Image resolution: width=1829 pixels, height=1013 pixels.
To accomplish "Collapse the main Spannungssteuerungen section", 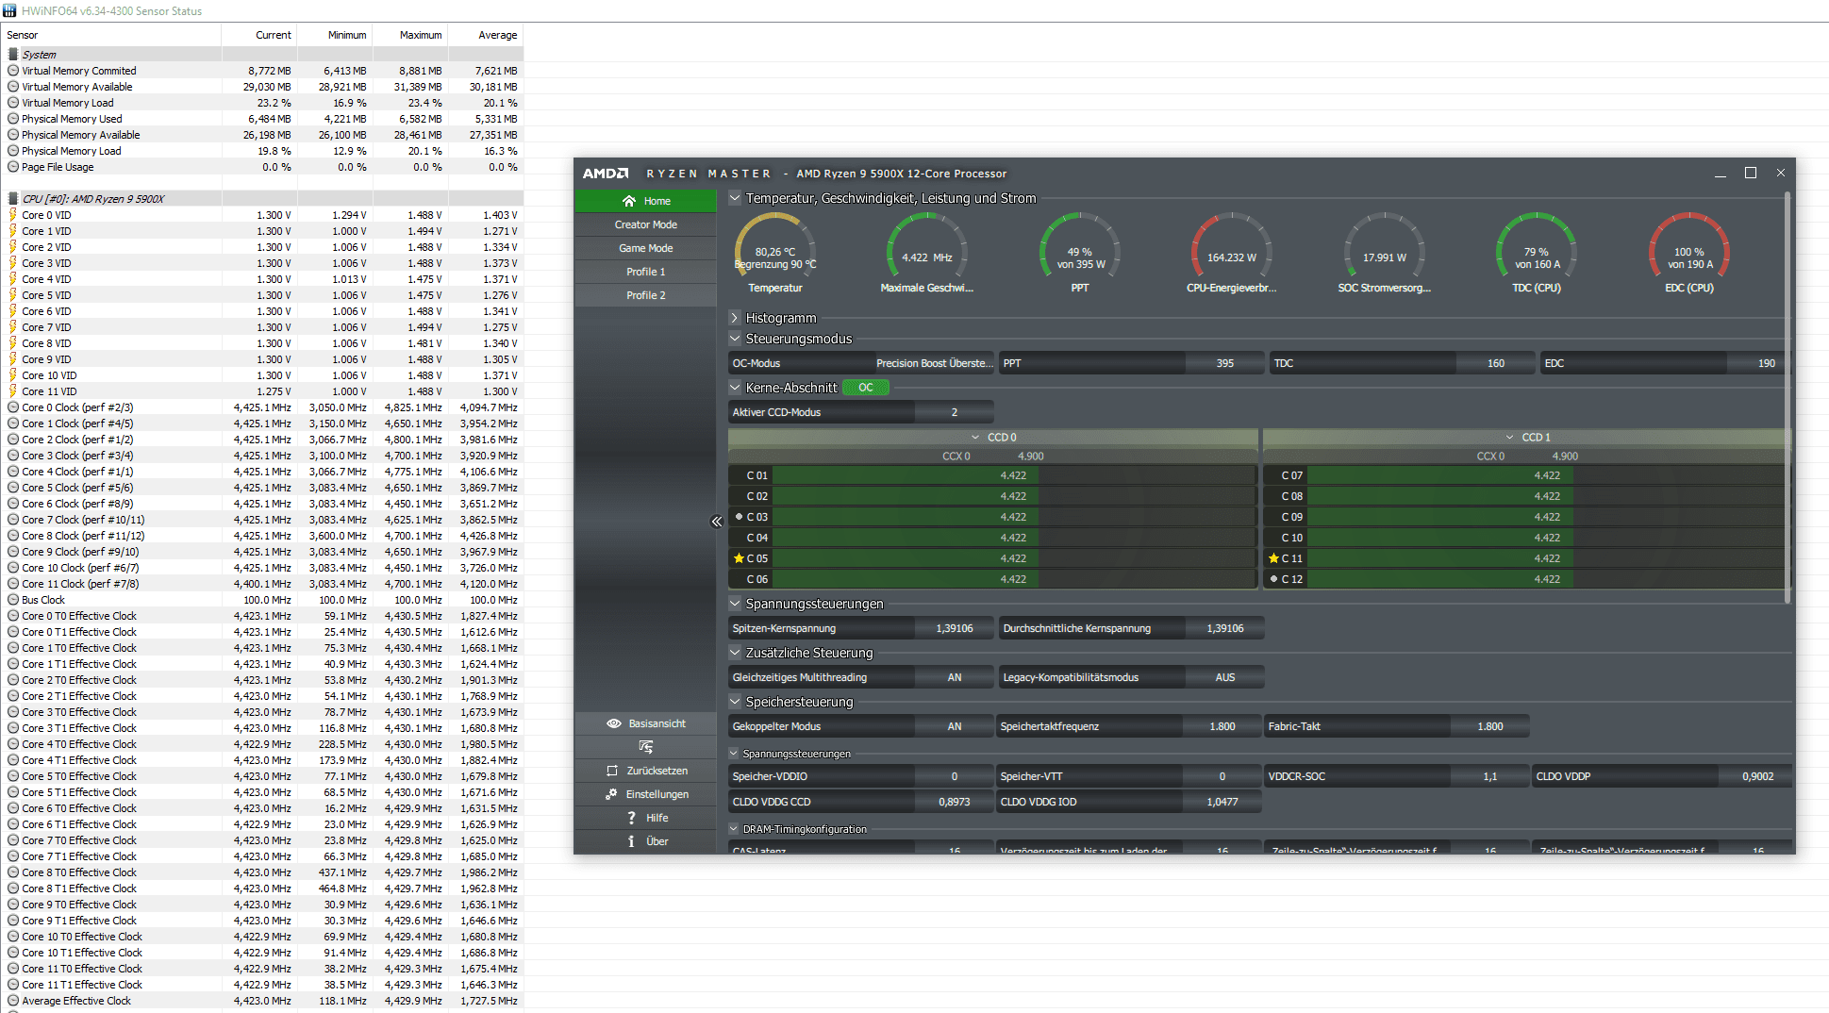I will (x=735, y=604).
